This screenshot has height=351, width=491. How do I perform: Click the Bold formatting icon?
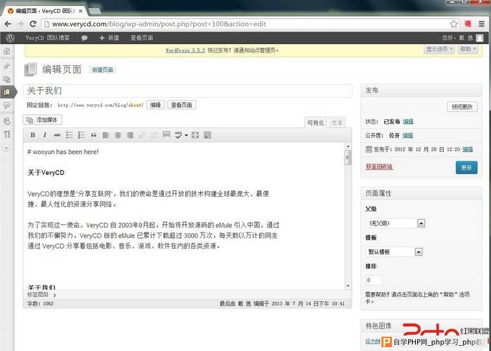(32, 135)
